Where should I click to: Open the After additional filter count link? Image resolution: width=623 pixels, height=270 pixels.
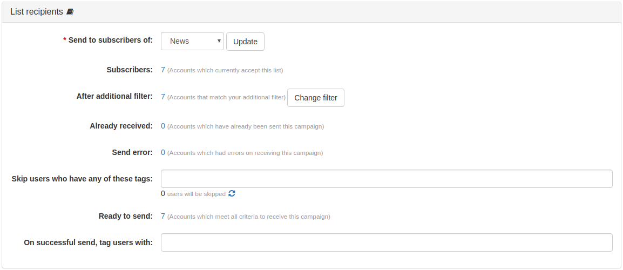pyautogui.click(x=163, y=97)
